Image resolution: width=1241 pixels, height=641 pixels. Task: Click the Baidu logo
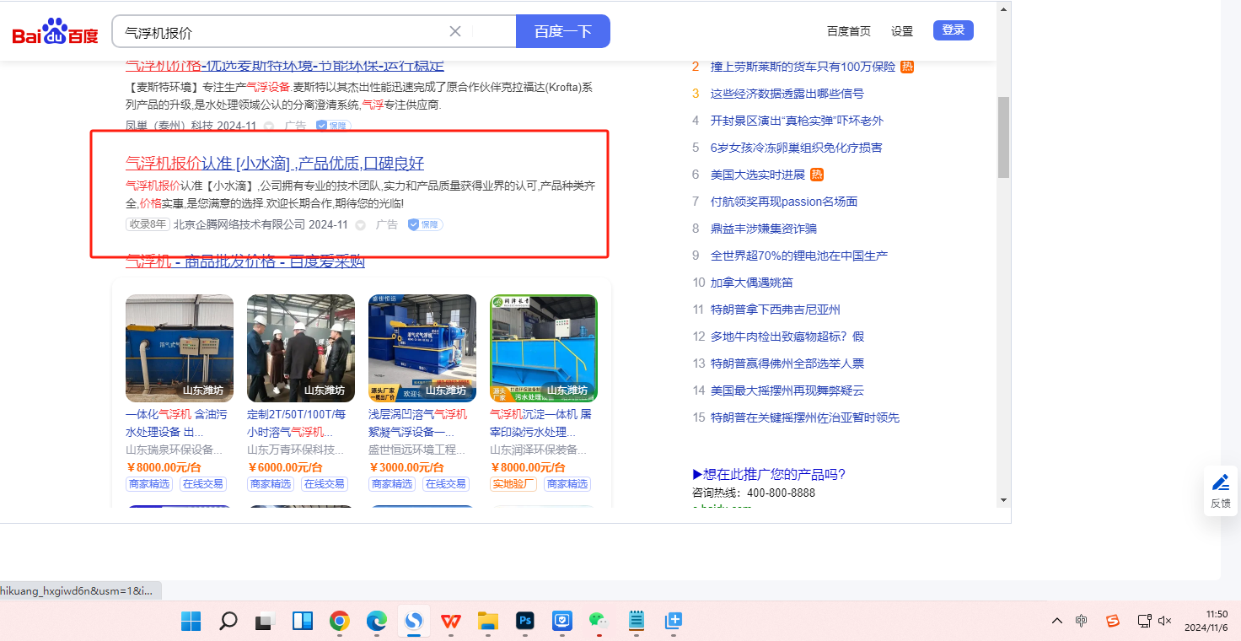(55, 32)
